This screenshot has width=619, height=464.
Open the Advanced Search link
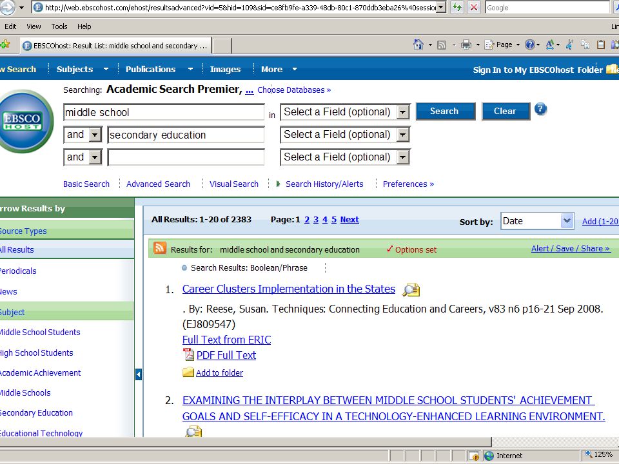point(158,184)
